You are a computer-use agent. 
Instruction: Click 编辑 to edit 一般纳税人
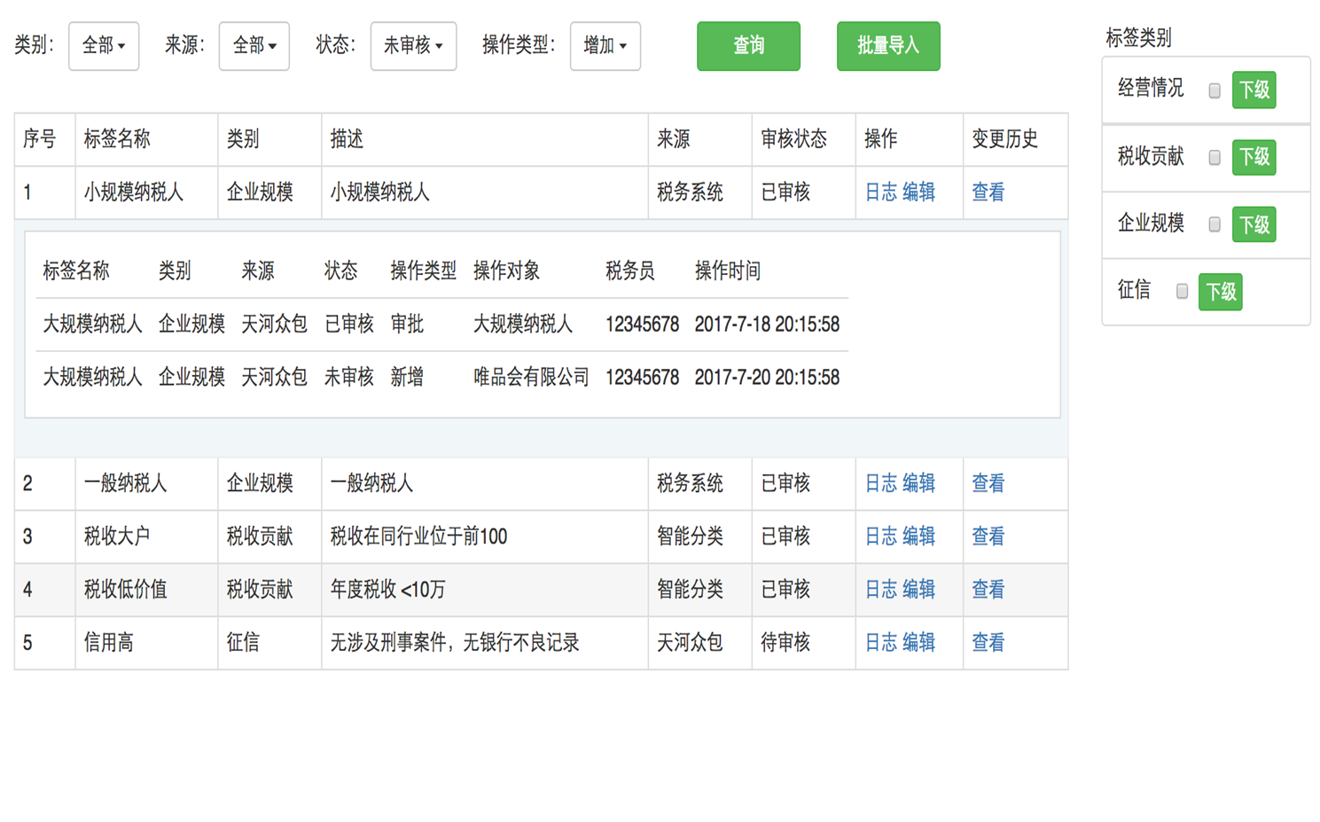point(920,484)
